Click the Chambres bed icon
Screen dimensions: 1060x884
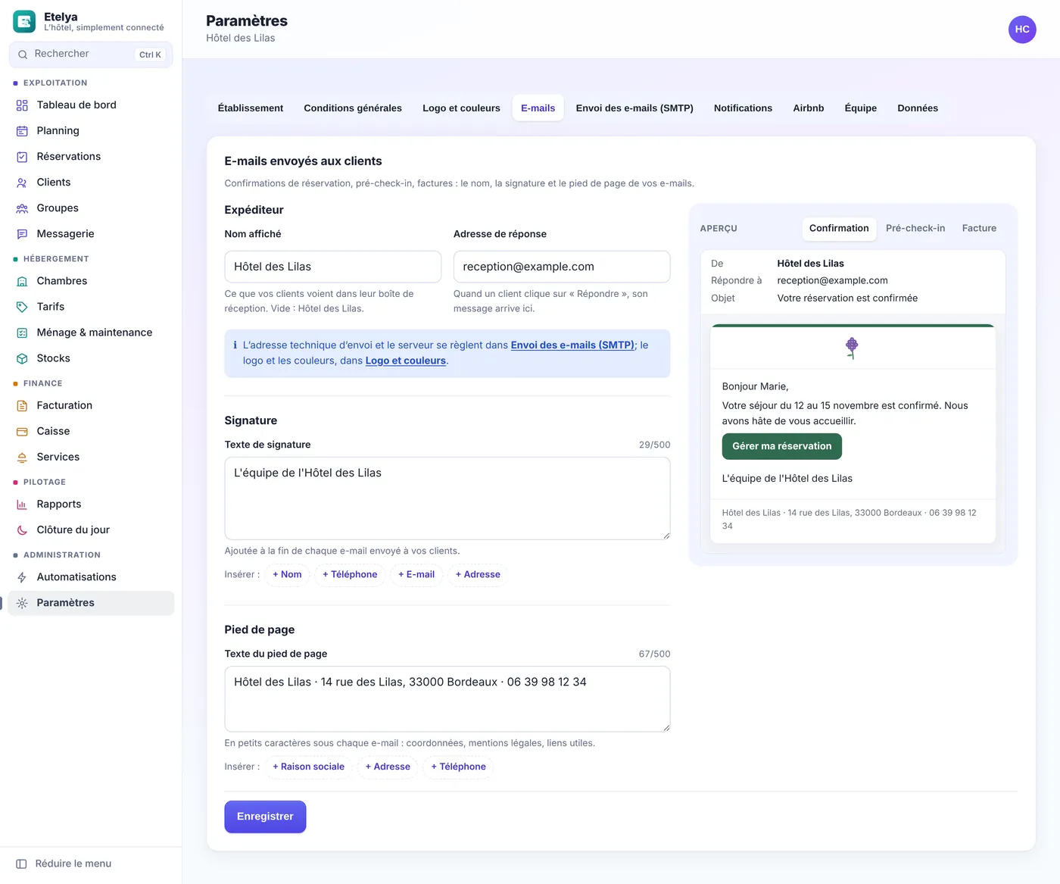(22, 281)
